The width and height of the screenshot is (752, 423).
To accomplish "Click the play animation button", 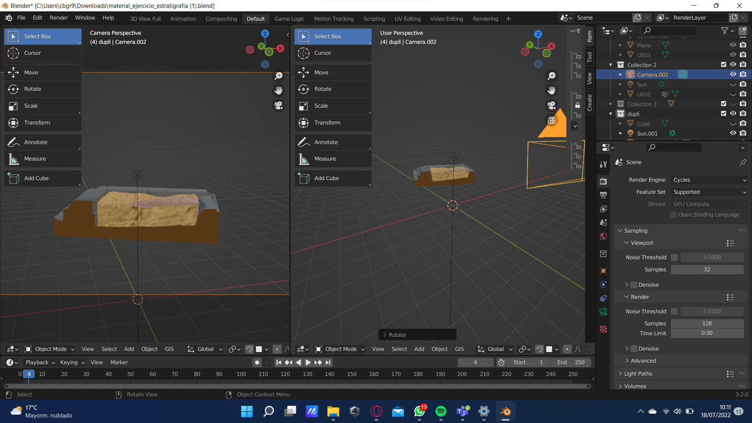I will tap(308, 362).
